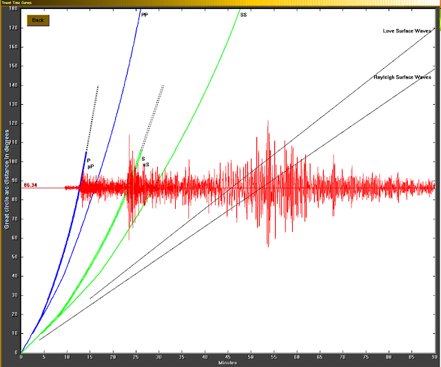Click the 25 minute tick label
Viewport: 441px width, 367px height.
(x=136, y=357)
